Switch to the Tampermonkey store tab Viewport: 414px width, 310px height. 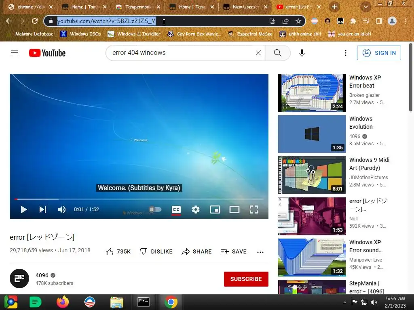[x=138, y=7]
